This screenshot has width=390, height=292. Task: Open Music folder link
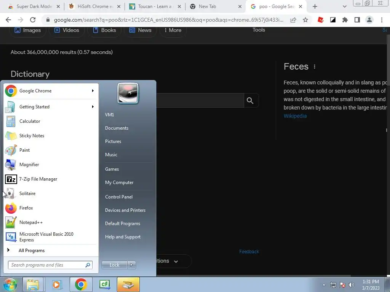[111, 155]
